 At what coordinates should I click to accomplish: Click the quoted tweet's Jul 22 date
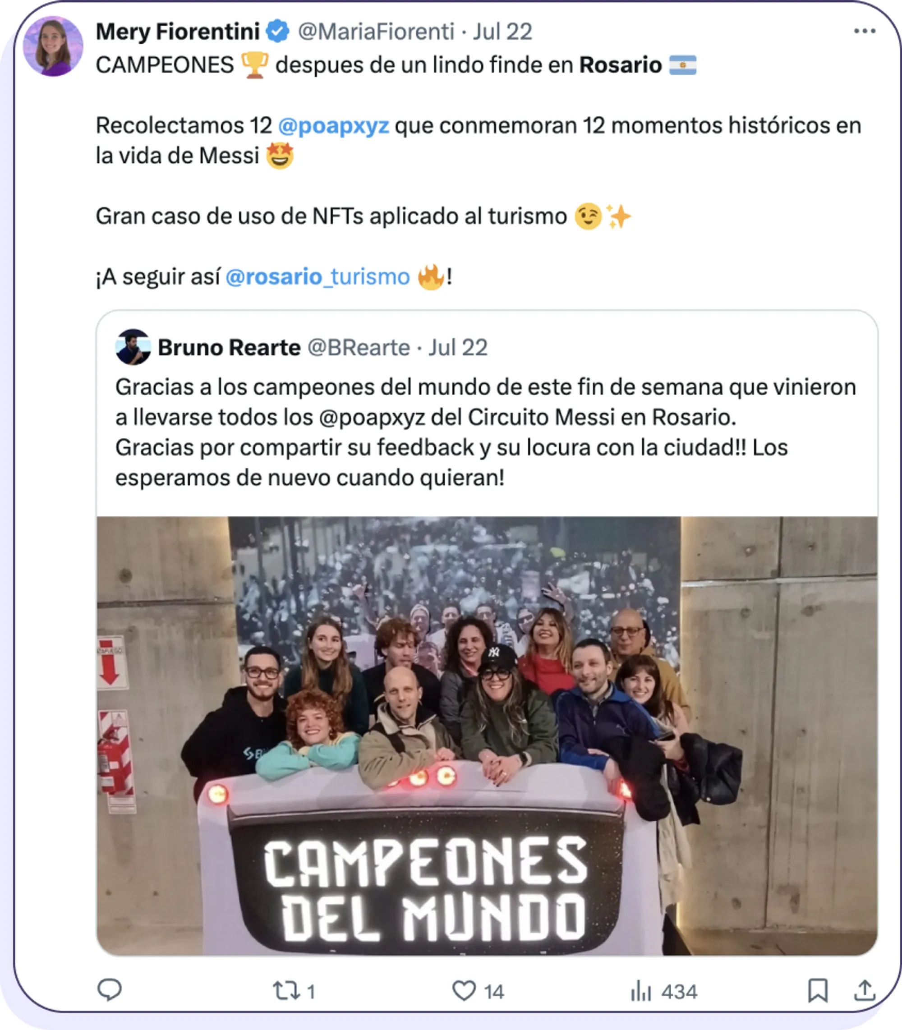(x=458, y=347)
